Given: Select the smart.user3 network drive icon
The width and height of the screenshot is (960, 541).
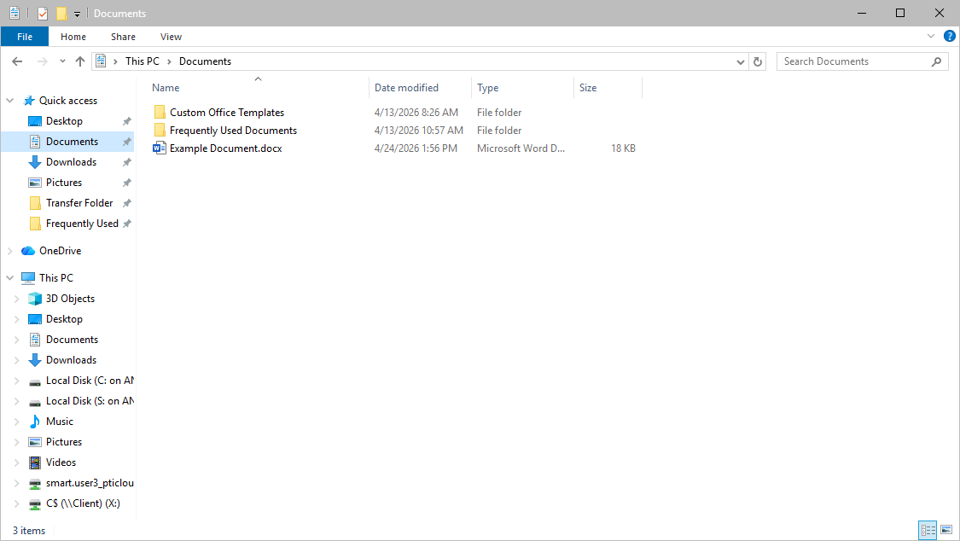Looking at the screenshot, I should point(35,484).
